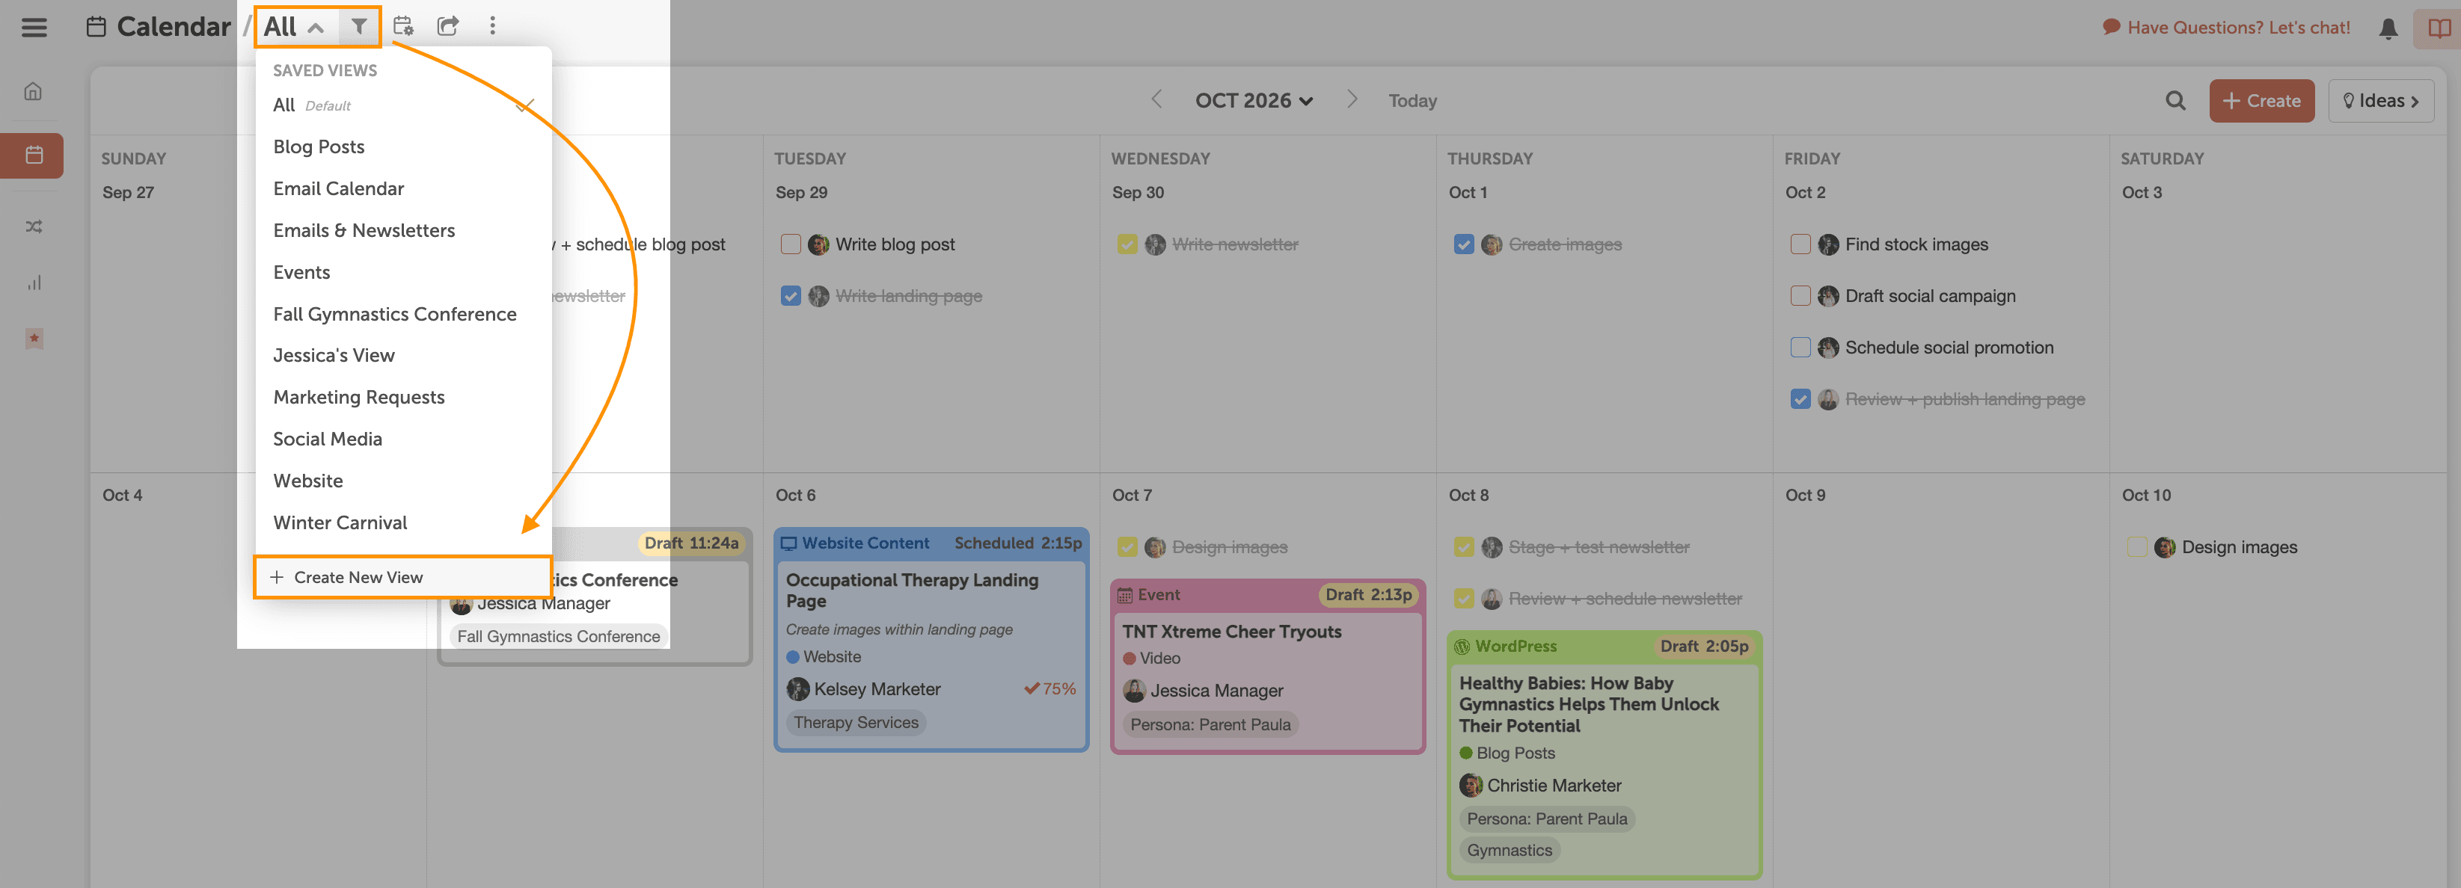Click Create New View

358,577
